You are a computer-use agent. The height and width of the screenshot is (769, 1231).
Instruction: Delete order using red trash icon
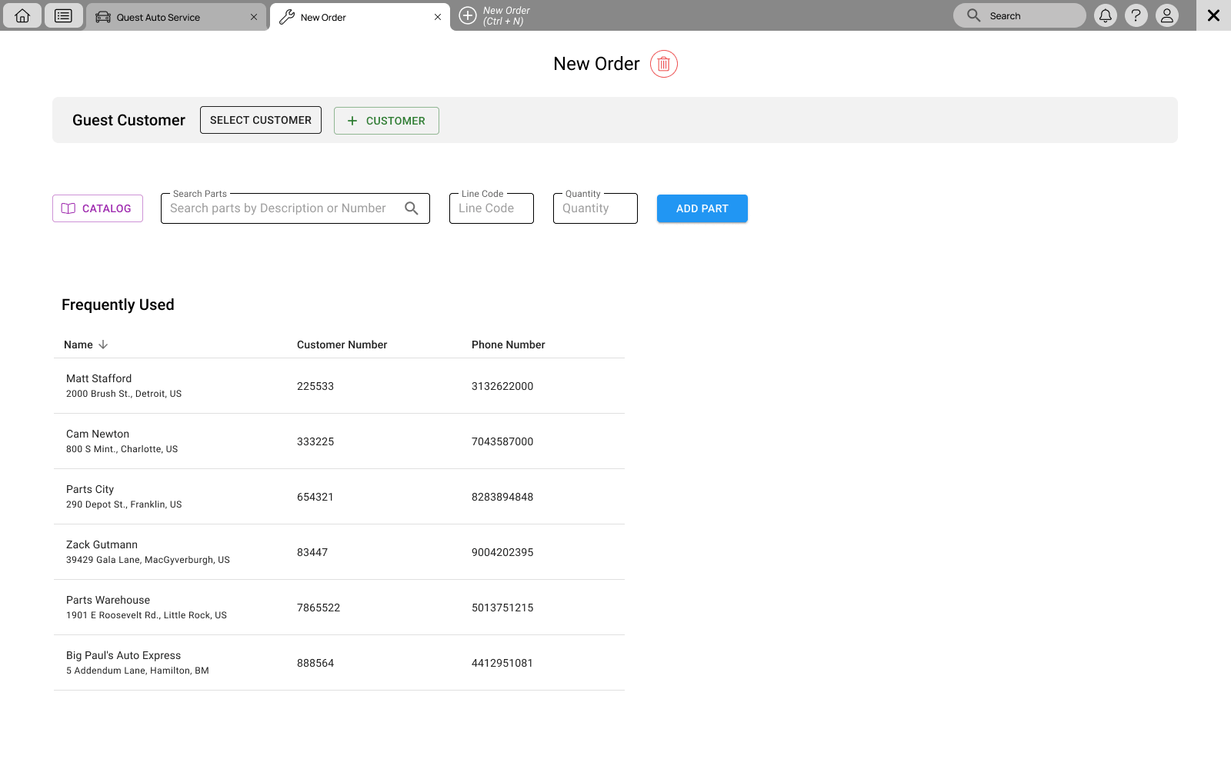pyautogui.click(x=663, y=64)
